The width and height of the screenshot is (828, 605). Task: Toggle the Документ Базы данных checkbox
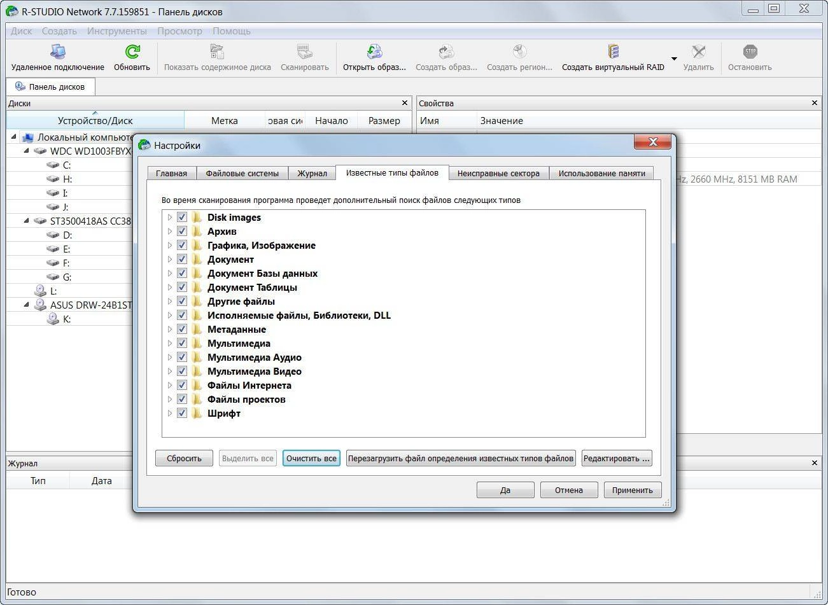click(182, 274)
